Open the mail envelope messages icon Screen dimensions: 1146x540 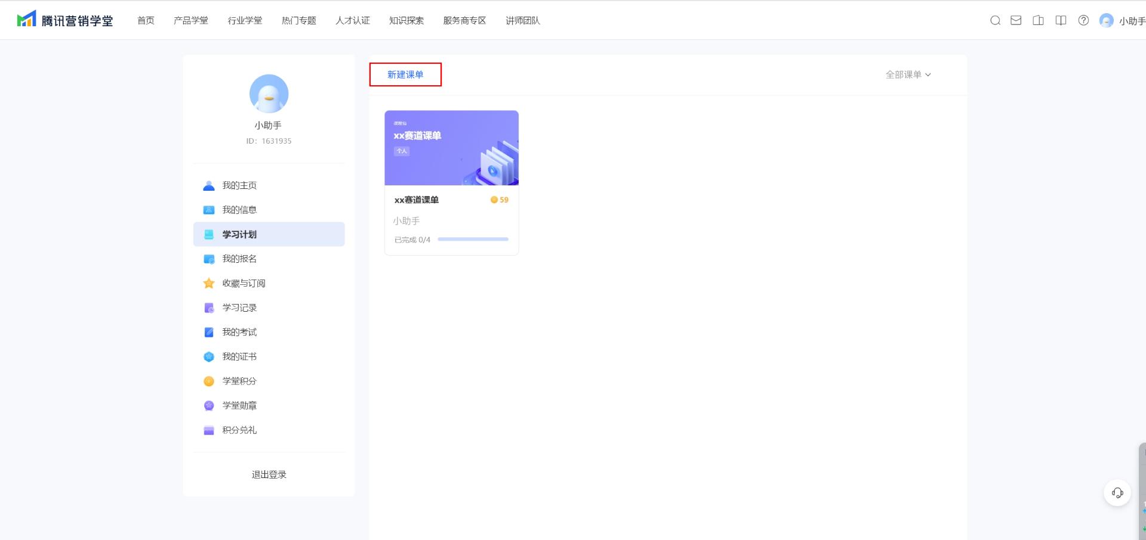(x=1016, y=21)
